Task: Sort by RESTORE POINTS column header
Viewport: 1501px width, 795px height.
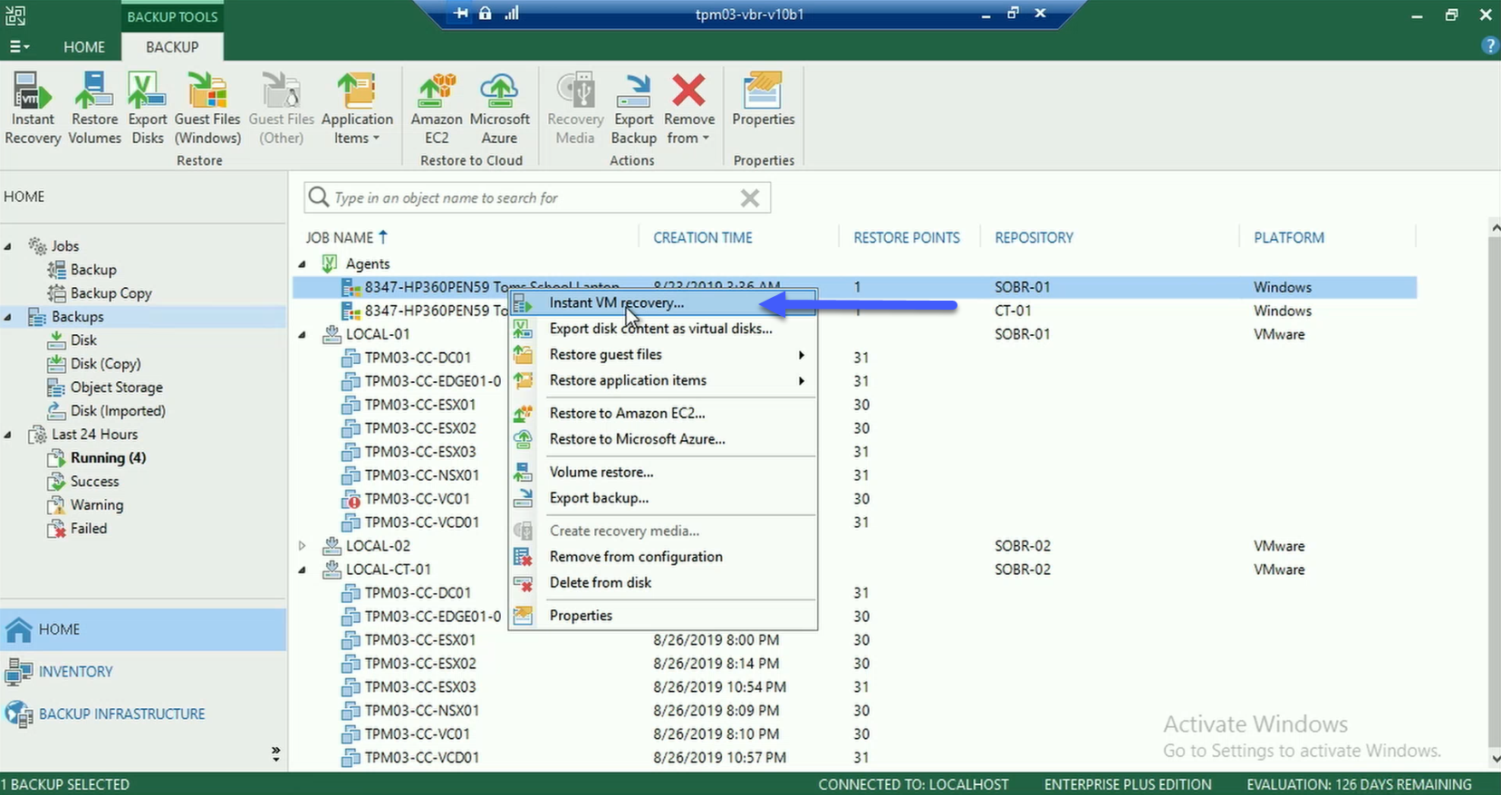Action: point(907,237)
